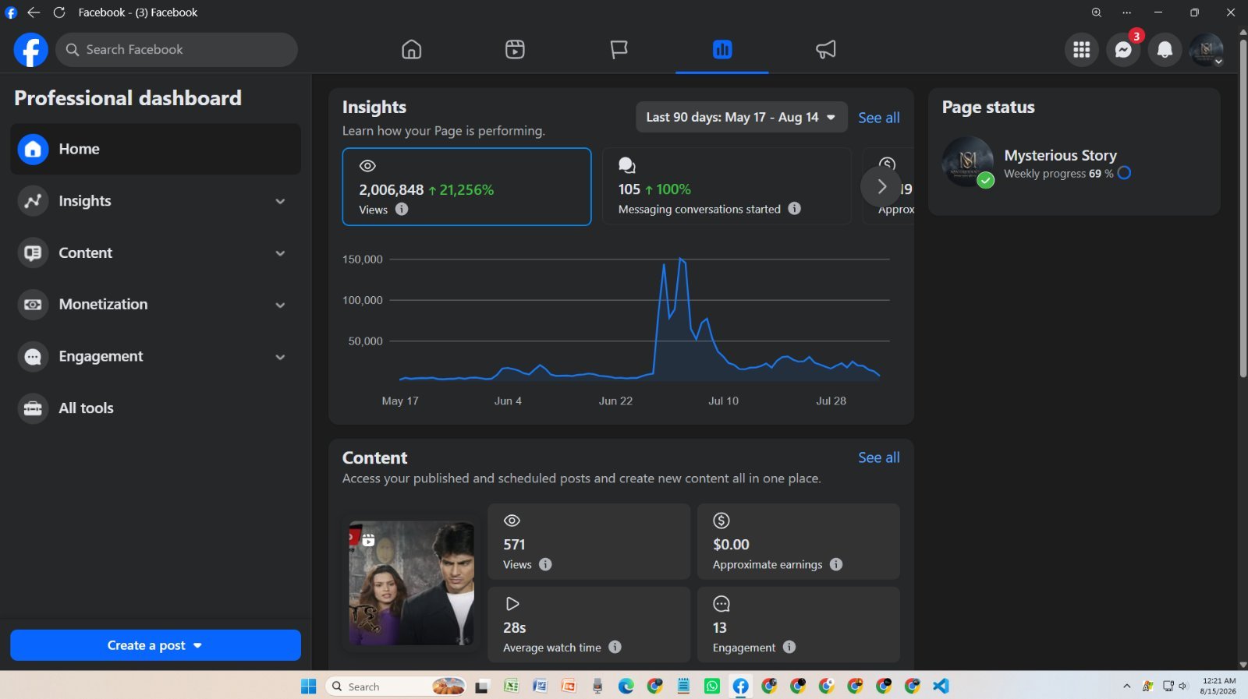
Task: Expand the Content sidebar chevron
Action: pyautogui.click(x=280, y=253)
